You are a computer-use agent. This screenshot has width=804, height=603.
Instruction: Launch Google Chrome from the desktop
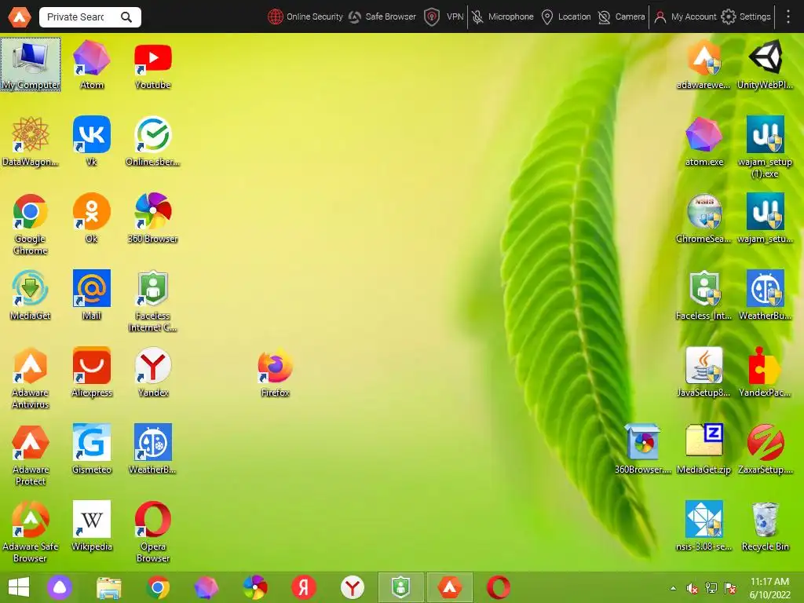[x=31, y=224]
